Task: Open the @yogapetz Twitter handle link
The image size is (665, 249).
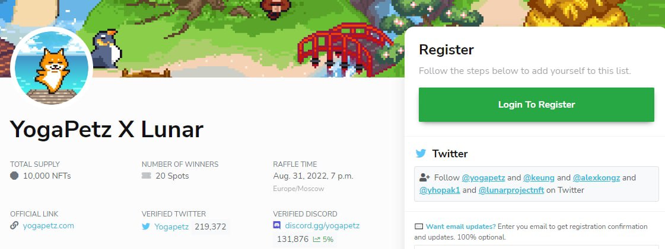Action: coord(483,177)
